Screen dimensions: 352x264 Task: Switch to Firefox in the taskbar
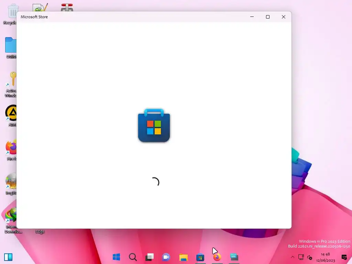point(217,257)
